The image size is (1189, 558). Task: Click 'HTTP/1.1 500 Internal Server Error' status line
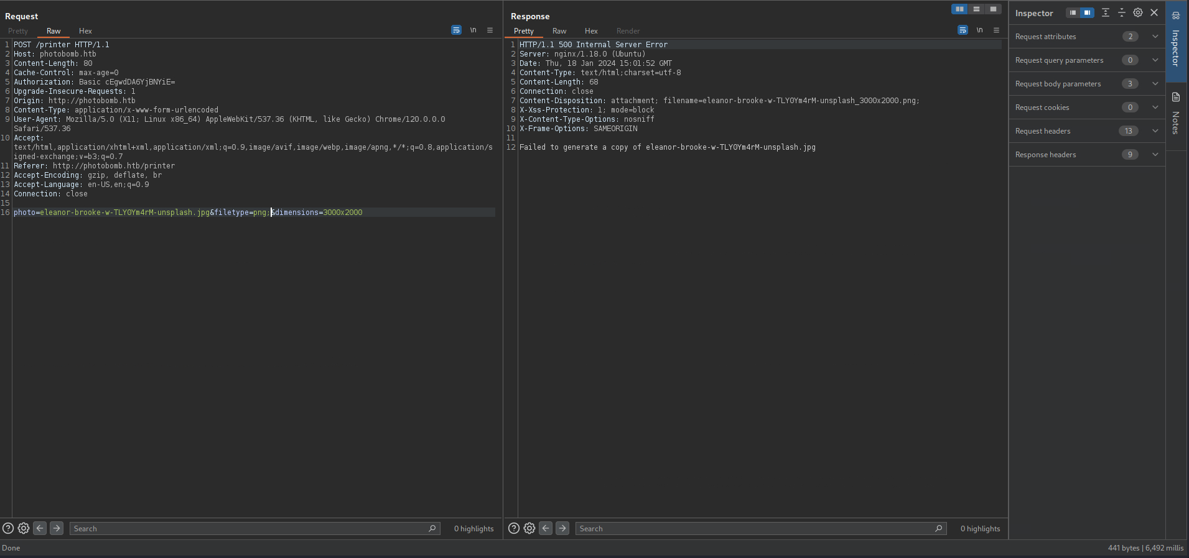(x=594, y=45)
